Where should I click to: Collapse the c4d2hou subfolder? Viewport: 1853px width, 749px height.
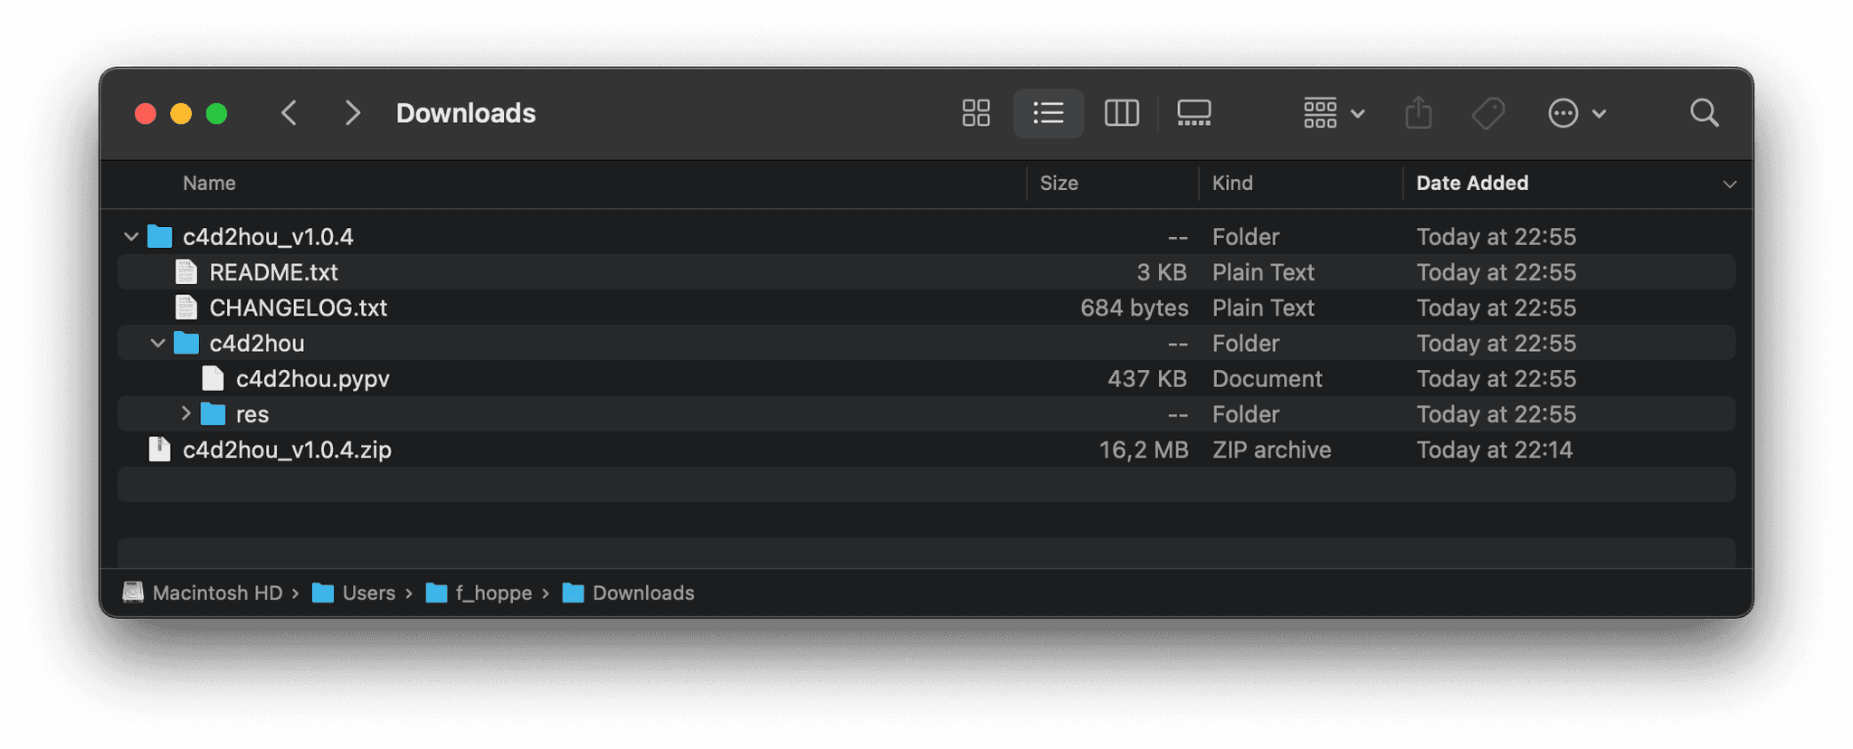157,343
